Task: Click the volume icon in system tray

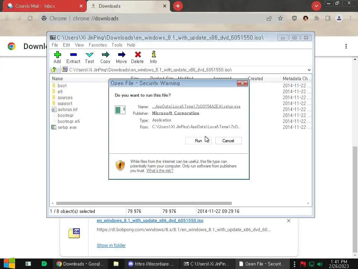Action: pos(320,264)
